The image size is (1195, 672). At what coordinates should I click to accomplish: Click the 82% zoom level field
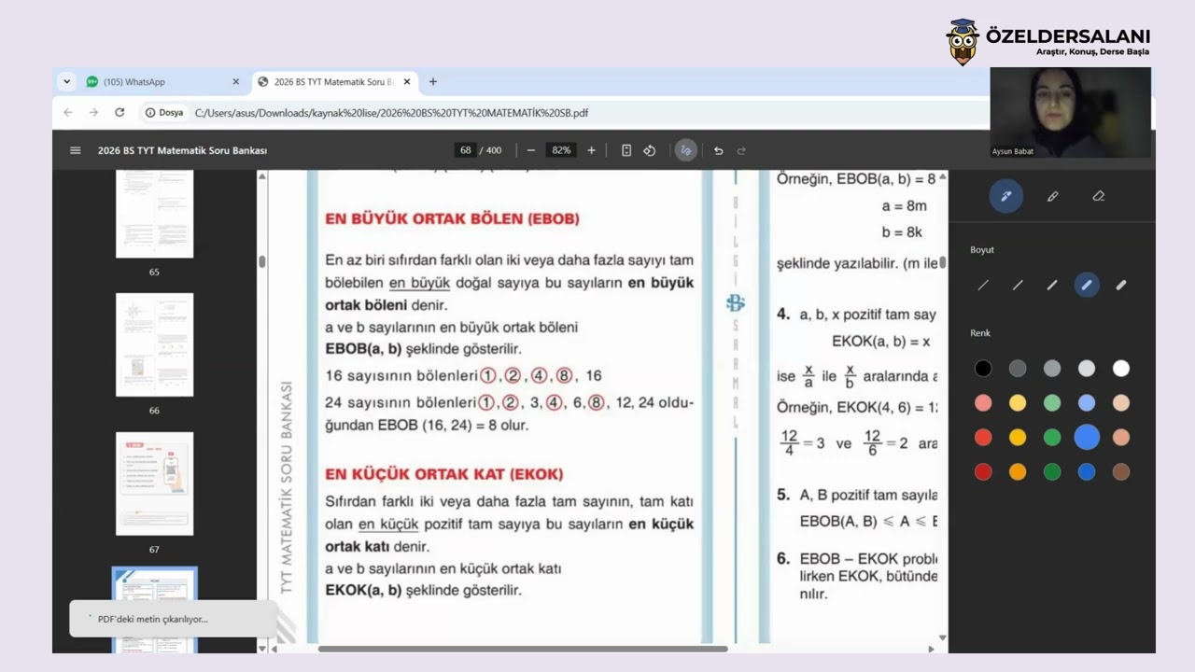(561, 150)
